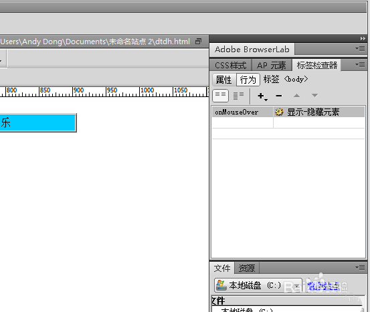Toggle to the 行为 behaviors view

tap(248, 80)
